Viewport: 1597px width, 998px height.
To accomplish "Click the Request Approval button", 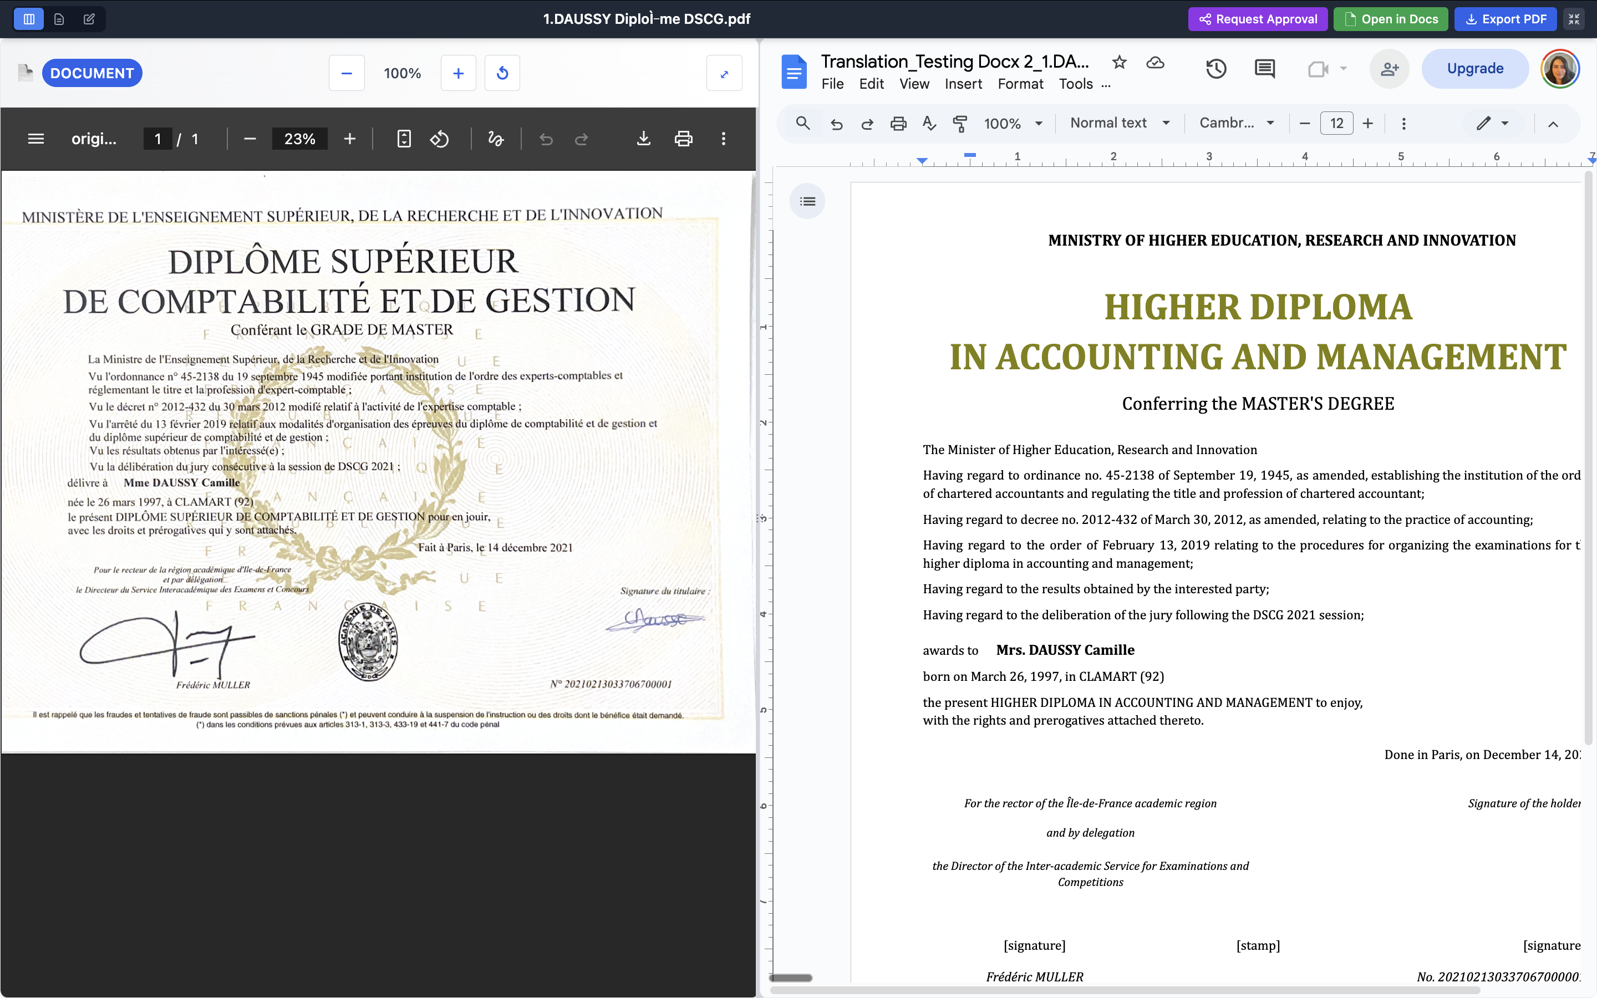I will (x=1258, y=18).
